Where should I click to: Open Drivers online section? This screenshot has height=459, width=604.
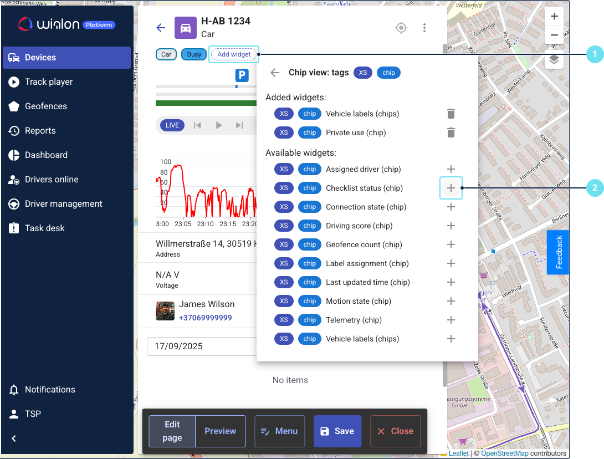(x=66, y=179)
